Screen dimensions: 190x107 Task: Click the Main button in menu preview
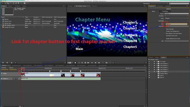point(79,49)
